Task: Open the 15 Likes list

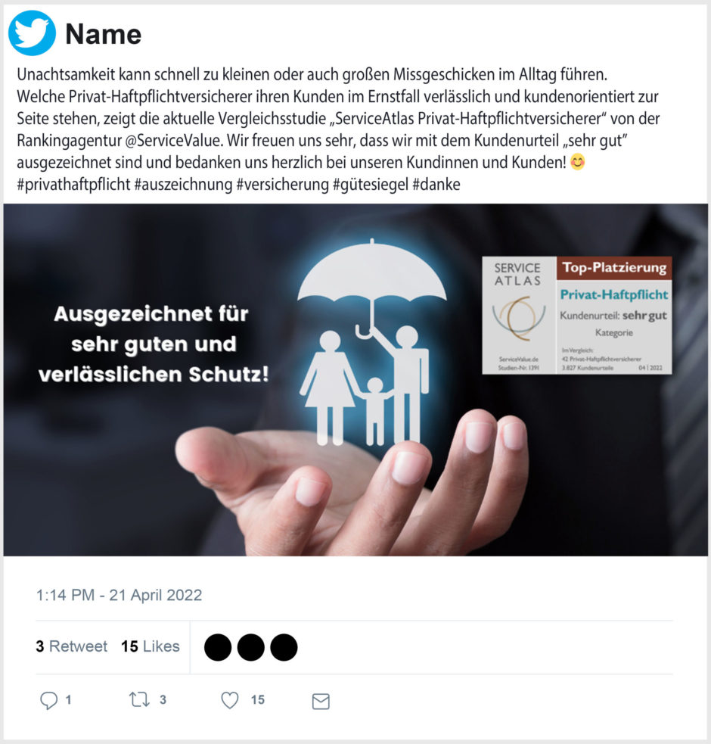Action: click(x=151, y=646)
